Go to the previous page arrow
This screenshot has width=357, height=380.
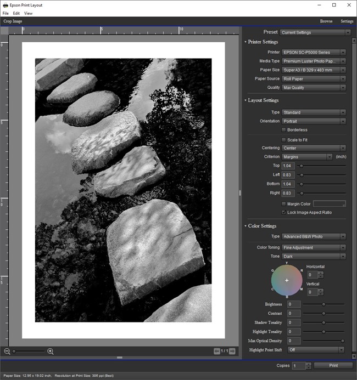point(217,351)
